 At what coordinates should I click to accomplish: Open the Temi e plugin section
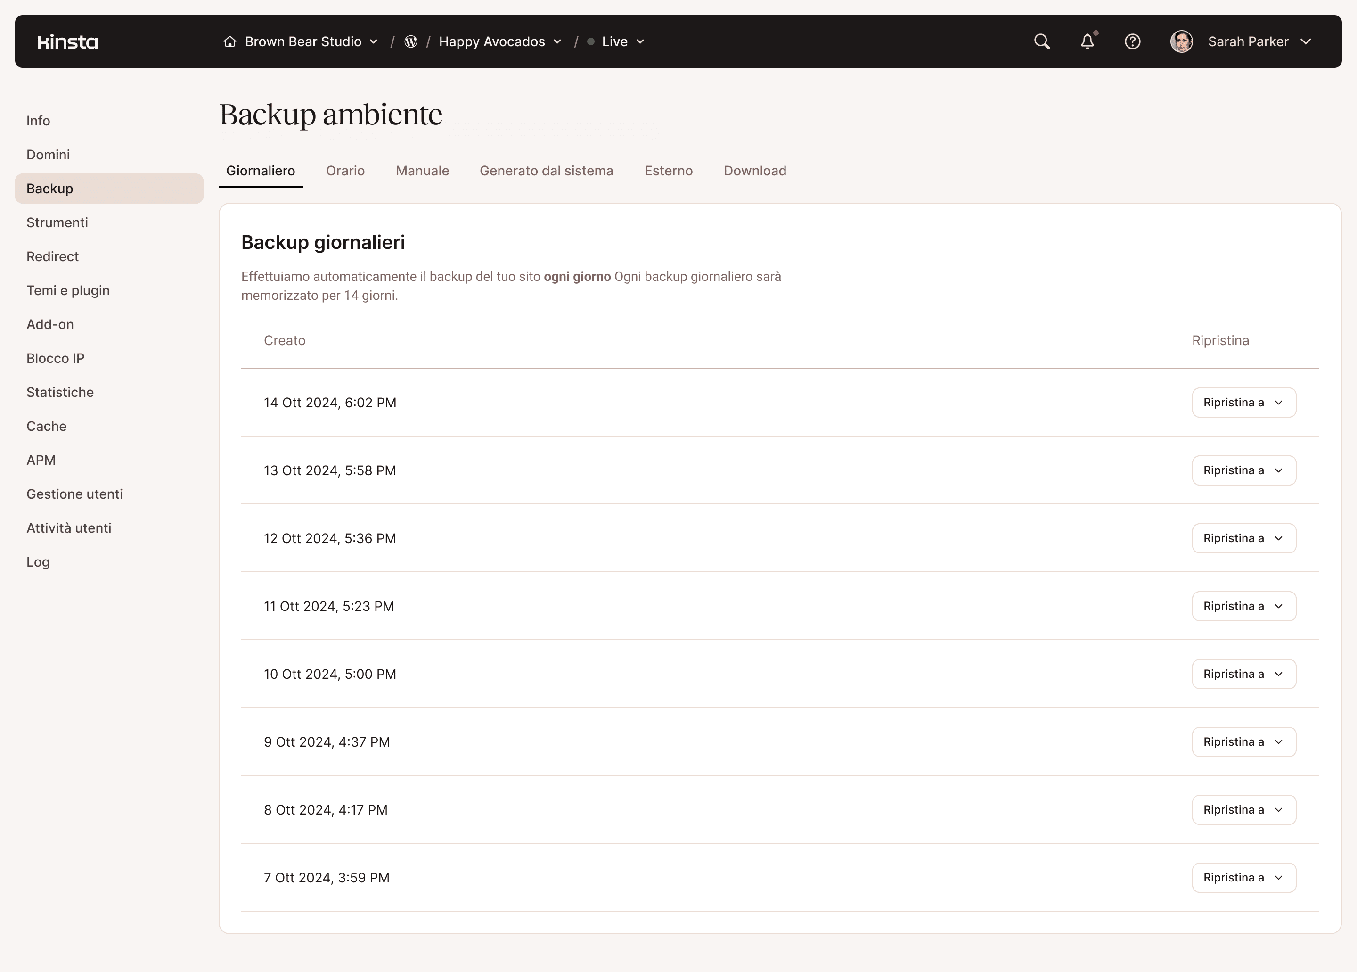[67, 290]
